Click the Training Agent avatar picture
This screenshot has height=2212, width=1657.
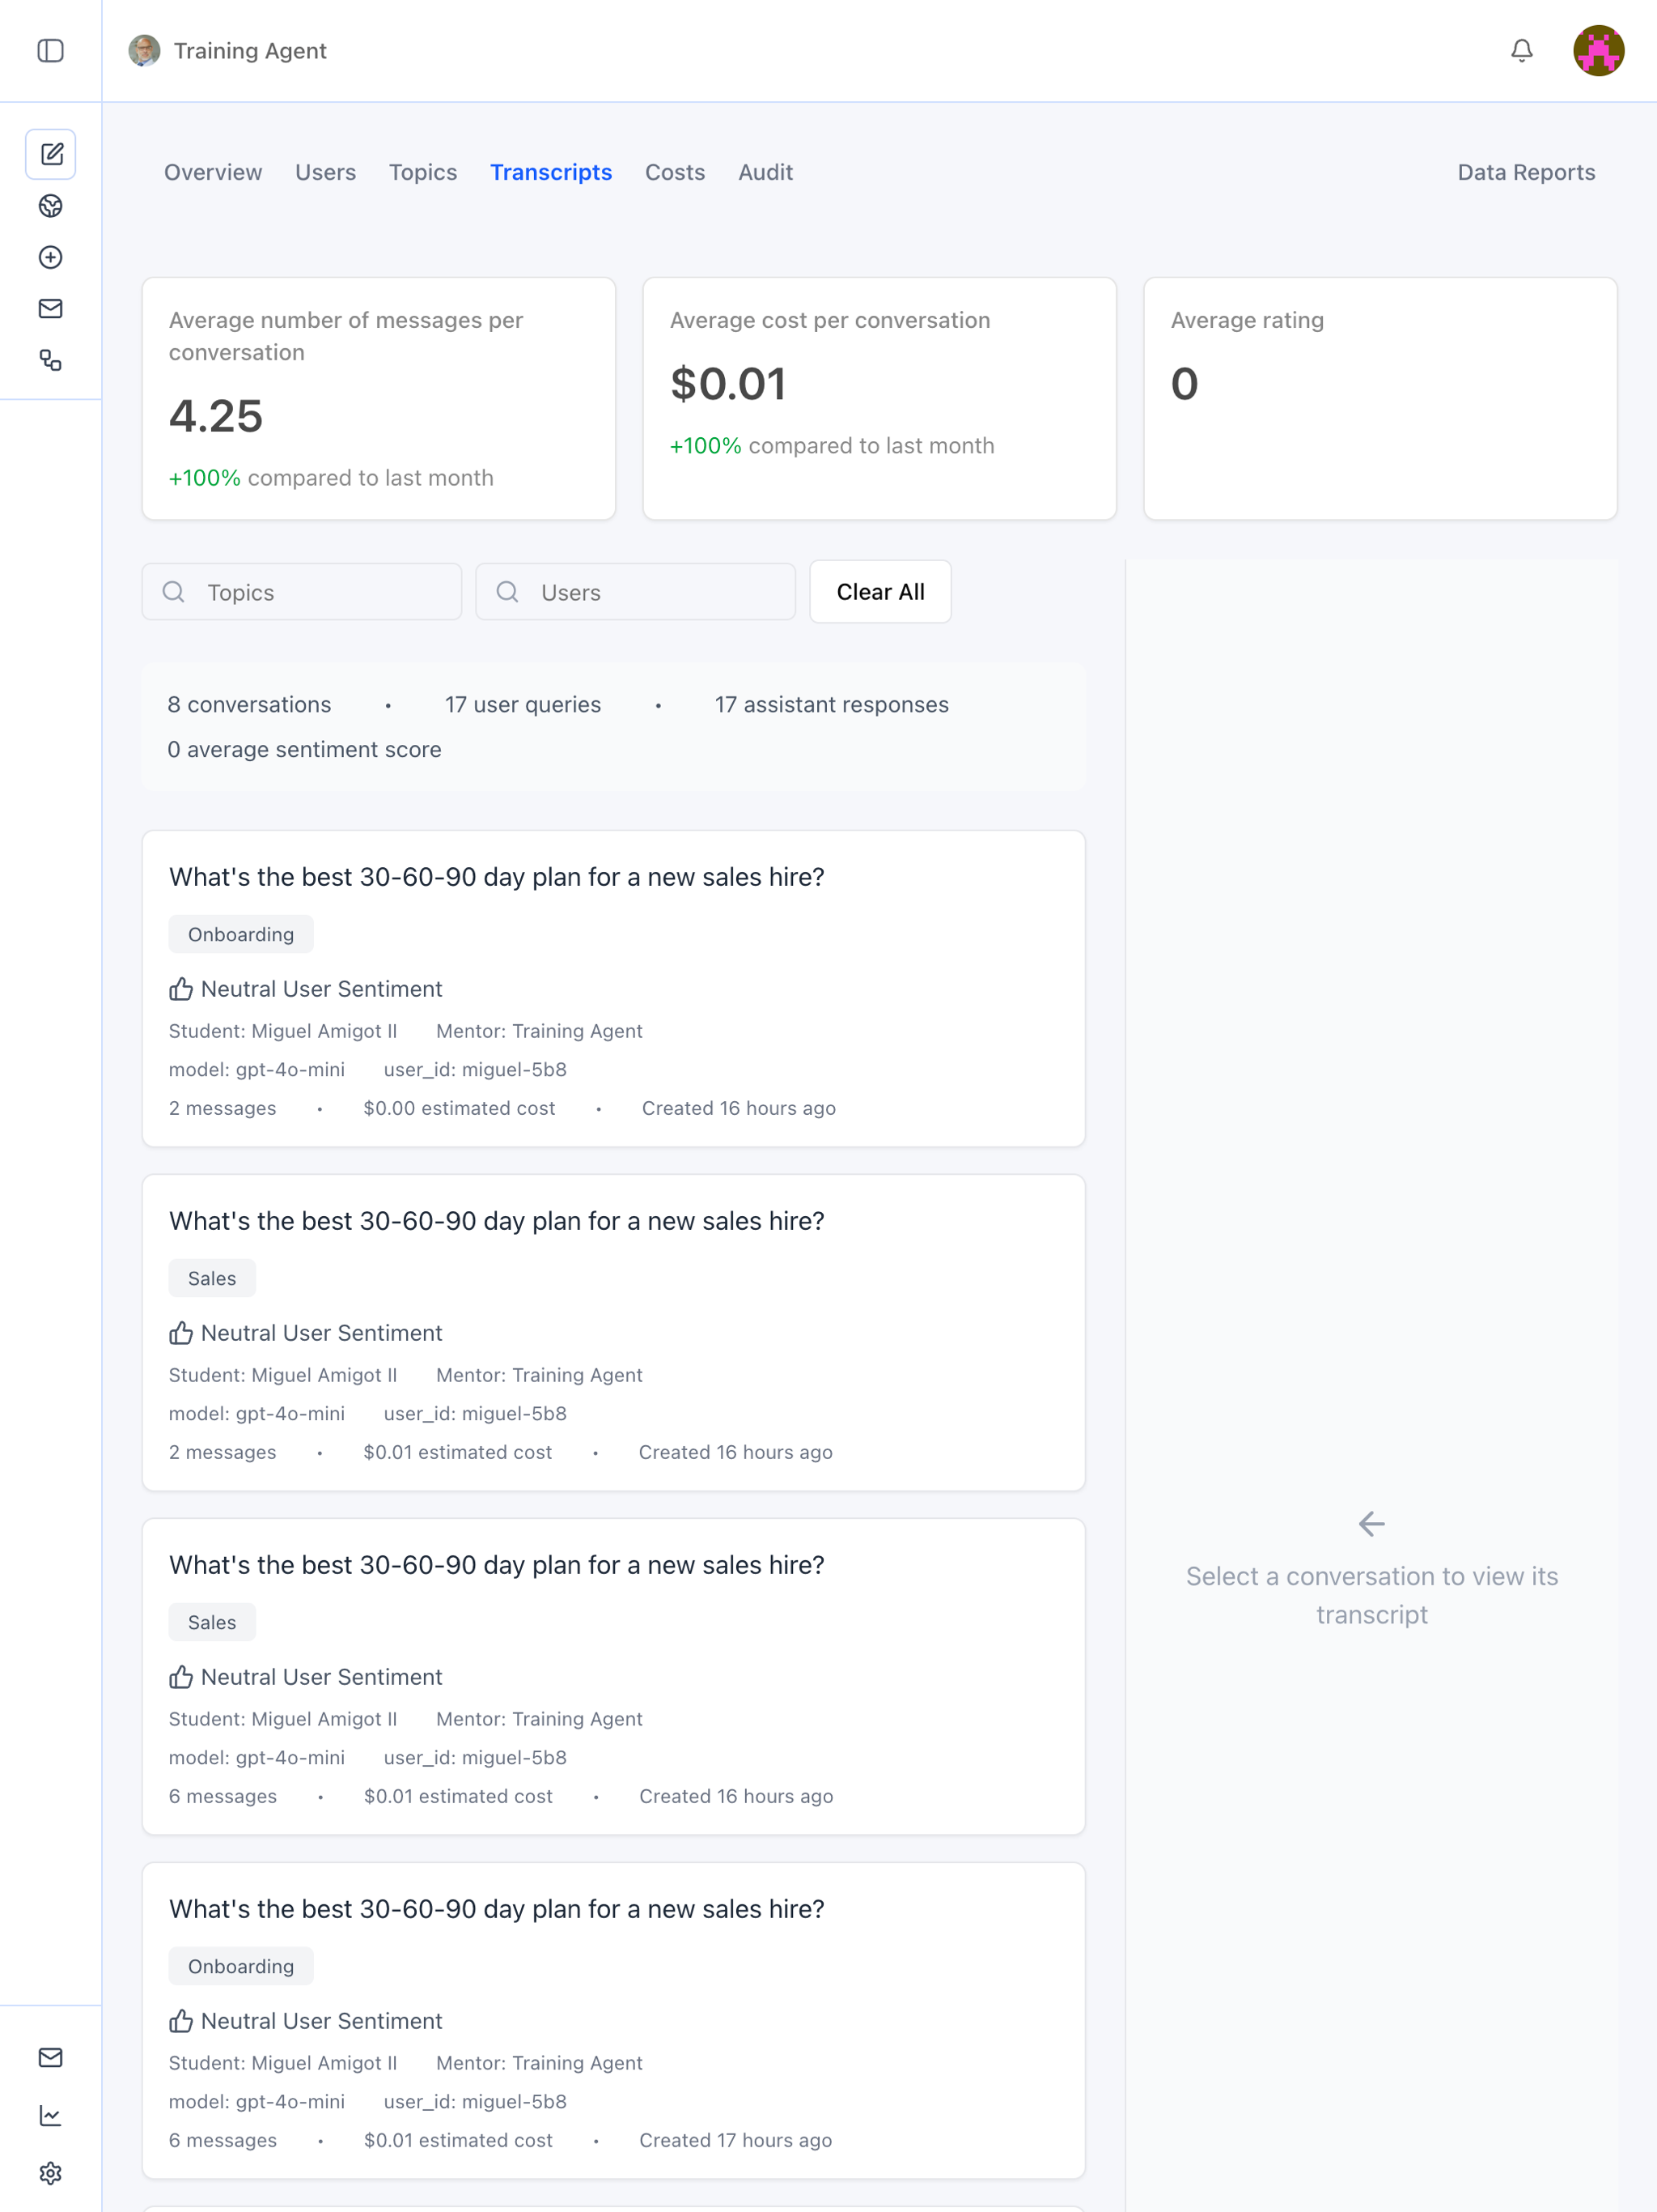tap(145, 51)
